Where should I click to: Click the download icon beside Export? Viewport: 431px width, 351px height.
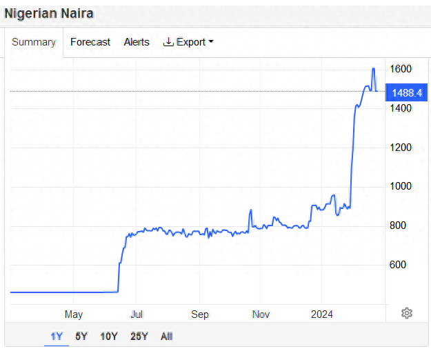click(x=168, y=42)
